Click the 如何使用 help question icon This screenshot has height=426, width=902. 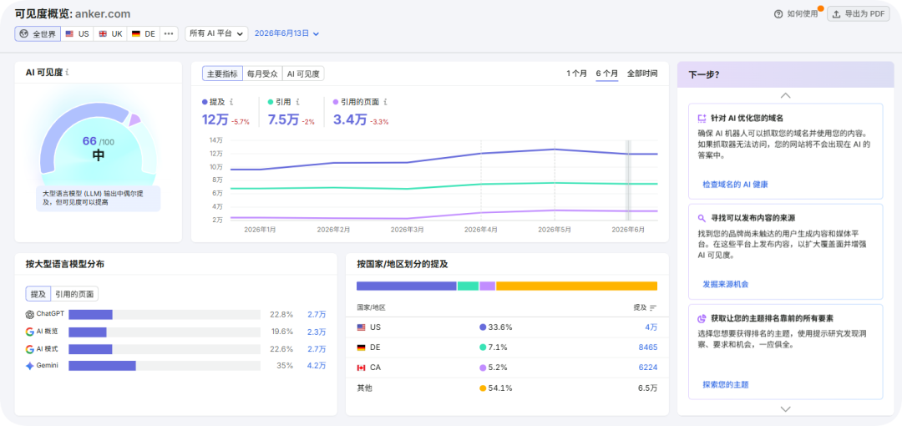(778, 14)
